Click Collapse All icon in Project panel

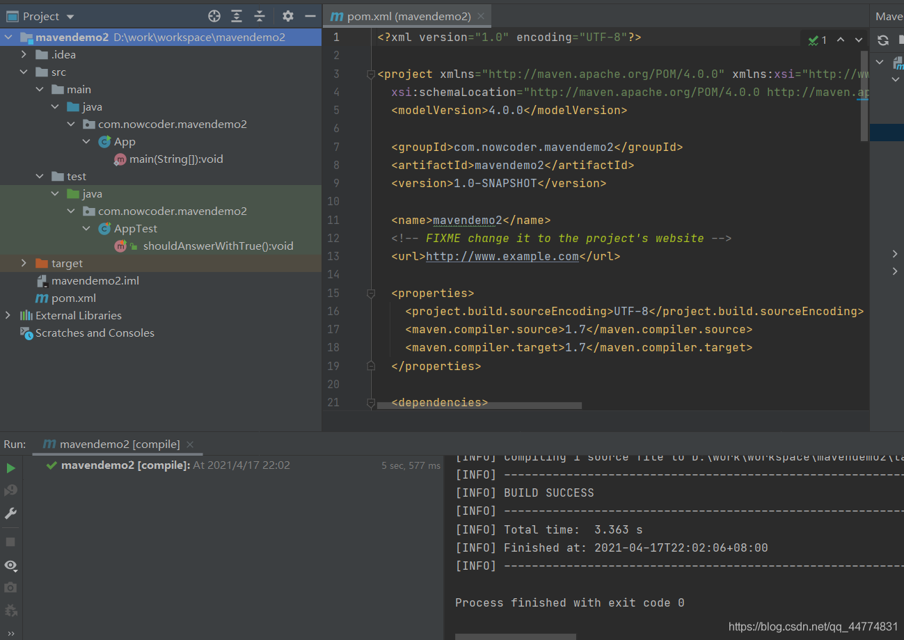(x=260, y=16)
